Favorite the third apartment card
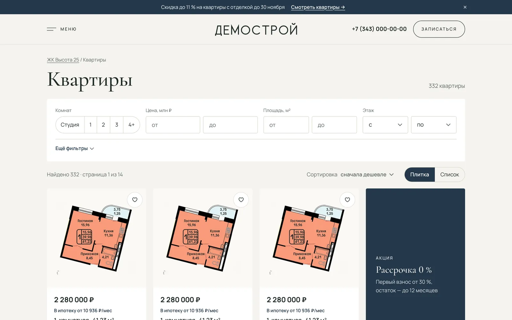Viewport: 512px width, 320px height. click(347, 200)
